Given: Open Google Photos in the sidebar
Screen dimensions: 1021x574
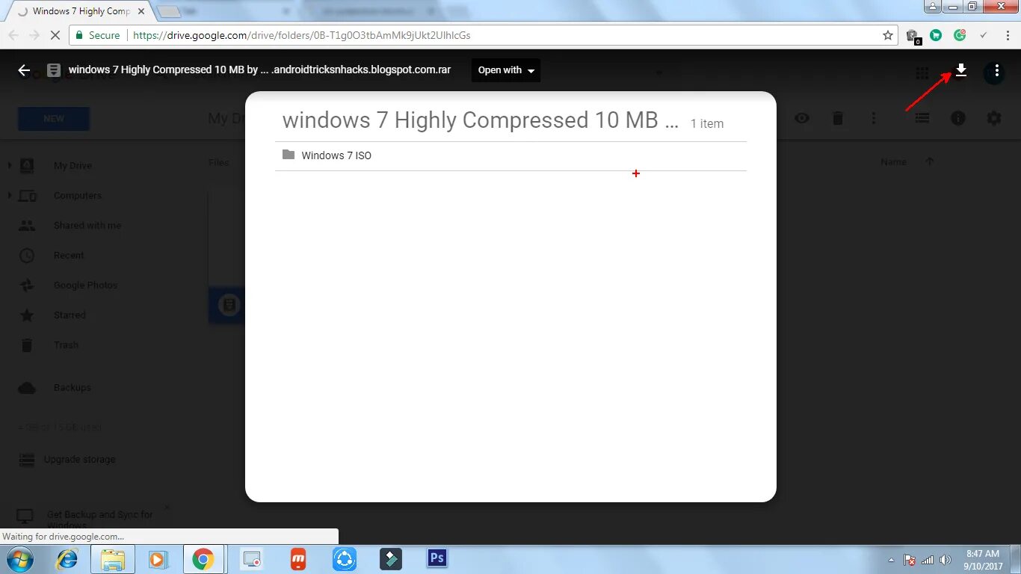Looking at the screenshot, I should click(85, 286).
